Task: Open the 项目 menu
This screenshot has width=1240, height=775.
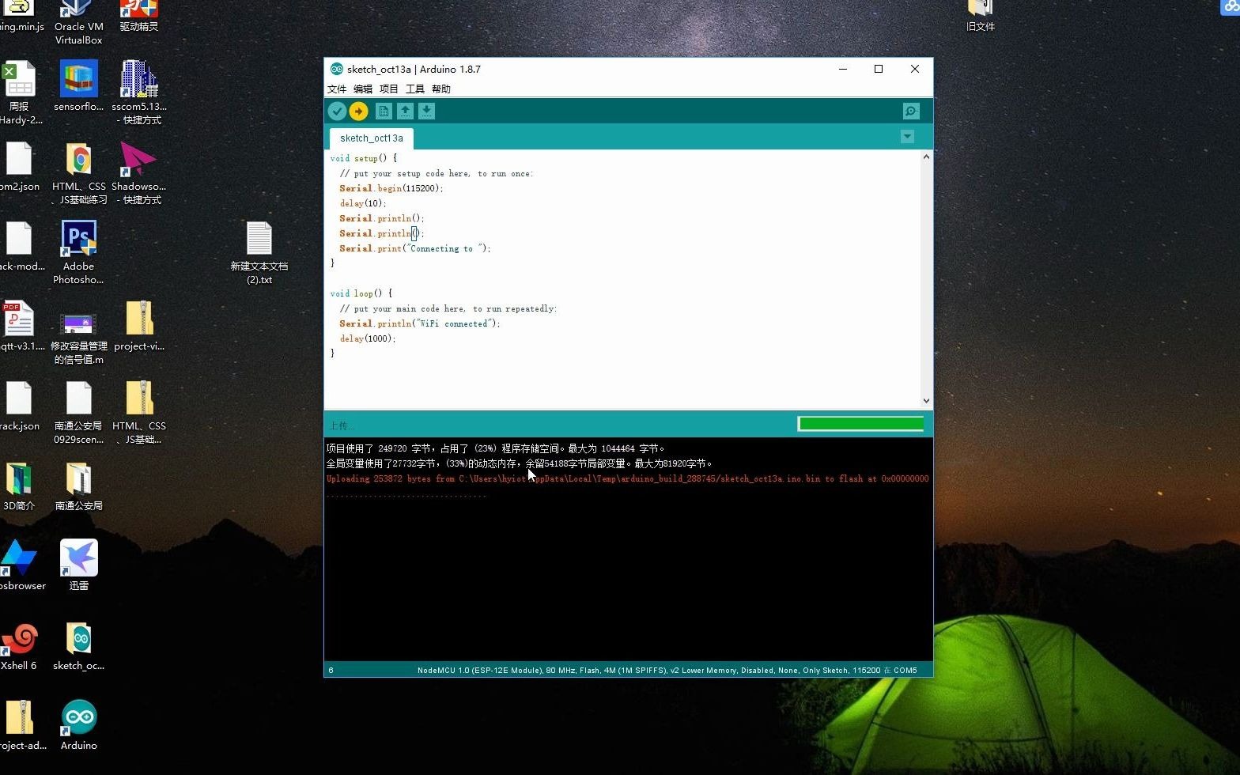Action: (389, 89)
